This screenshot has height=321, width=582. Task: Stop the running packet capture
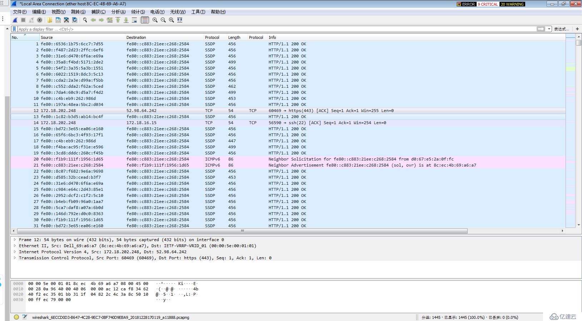click(x=23, y=20)
